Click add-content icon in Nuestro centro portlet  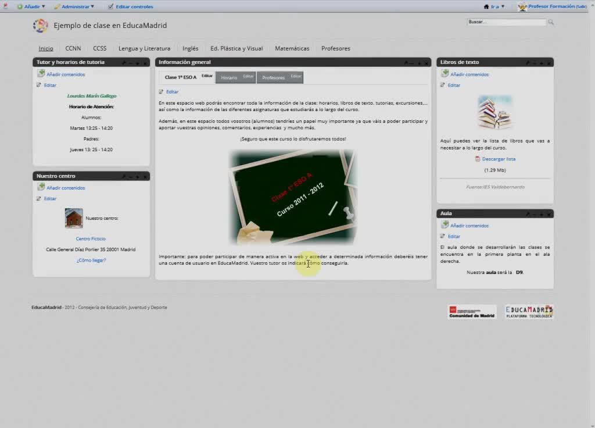click(41, 187)
